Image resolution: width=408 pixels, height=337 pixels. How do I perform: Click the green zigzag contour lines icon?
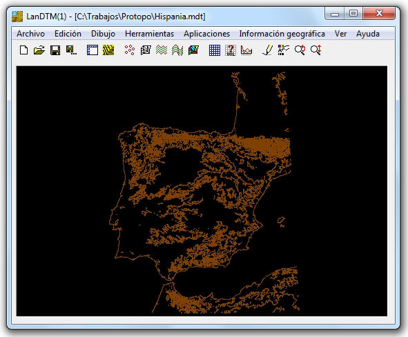click(162, 50)
